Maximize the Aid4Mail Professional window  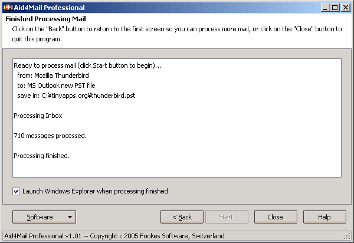pos(335,8)
